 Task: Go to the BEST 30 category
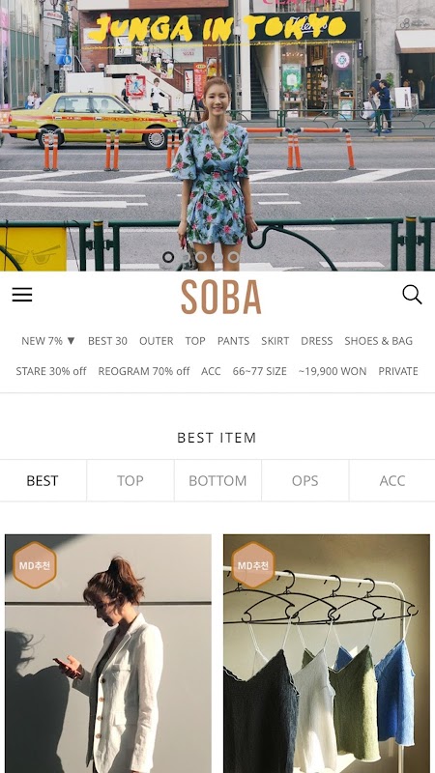[x=107, y=341]
